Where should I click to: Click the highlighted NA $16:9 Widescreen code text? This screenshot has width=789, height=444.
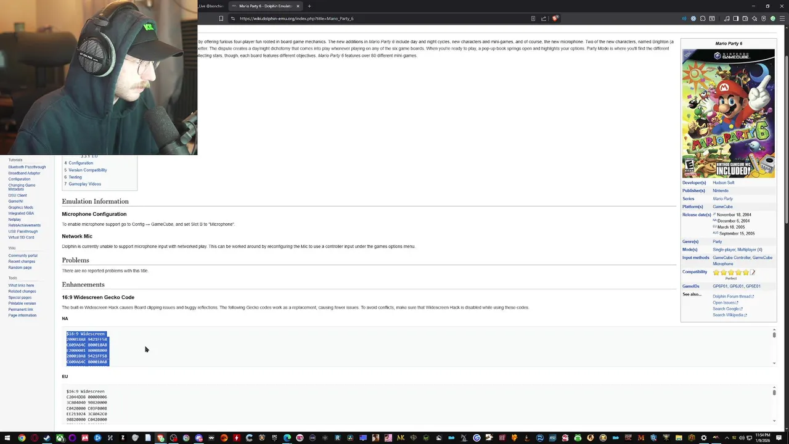tap(88, 348)
